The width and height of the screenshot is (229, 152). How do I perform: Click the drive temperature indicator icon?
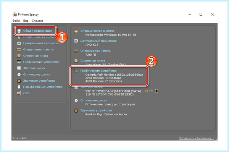[x=156, y=91]
